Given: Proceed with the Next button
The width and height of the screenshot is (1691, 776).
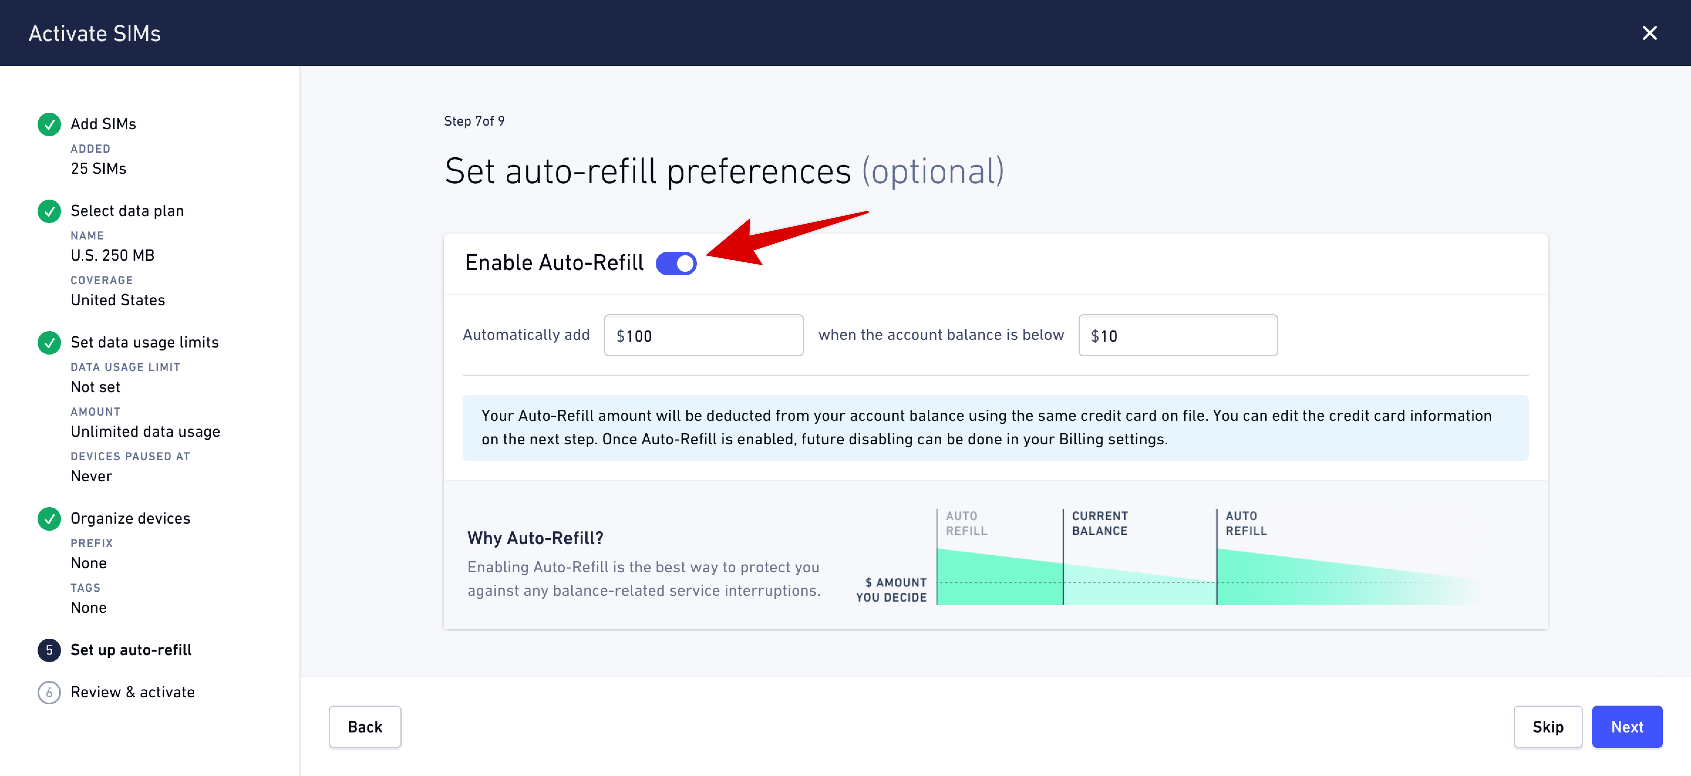Looking at the screenshot, I should 1627,727.
